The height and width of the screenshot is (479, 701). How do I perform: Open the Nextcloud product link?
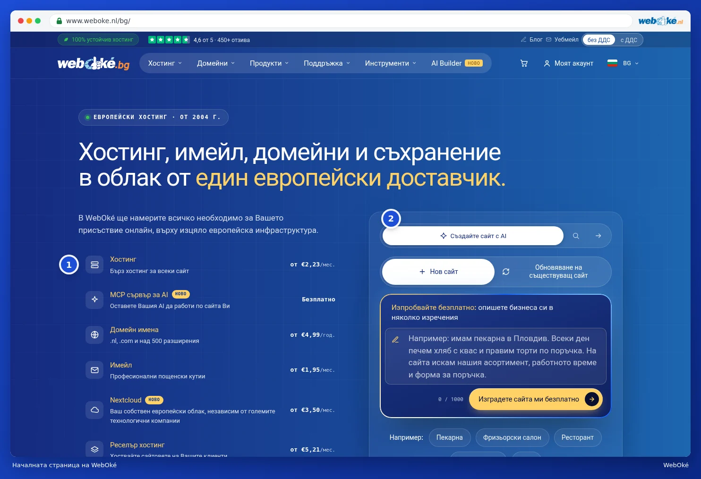click(x=126, y=400)
